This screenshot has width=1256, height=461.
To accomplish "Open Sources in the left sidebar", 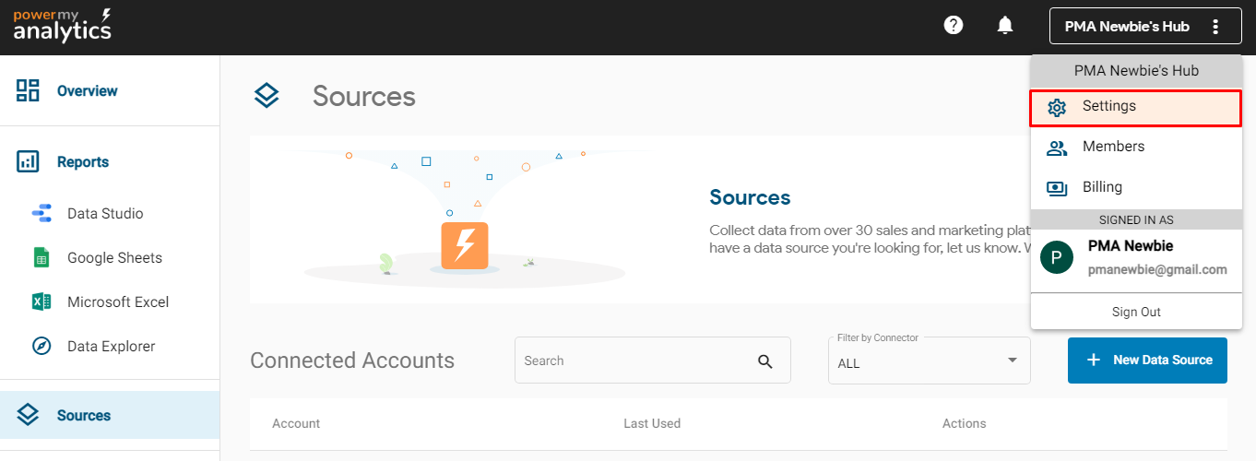I will click(83, 416).
